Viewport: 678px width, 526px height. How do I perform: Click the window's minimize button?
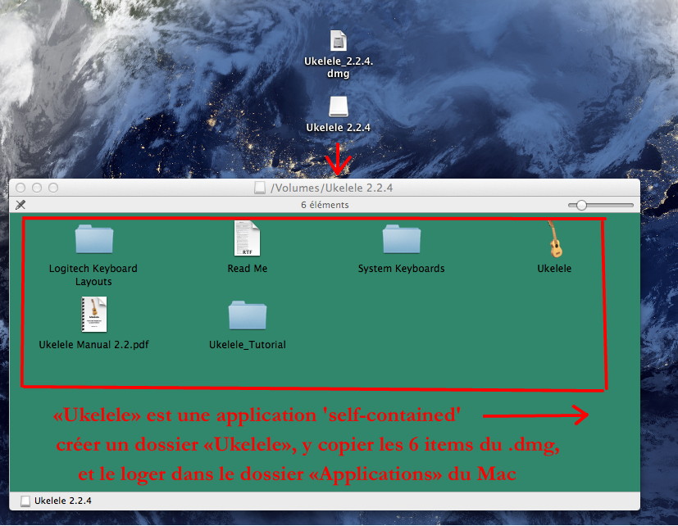point(37,188)
